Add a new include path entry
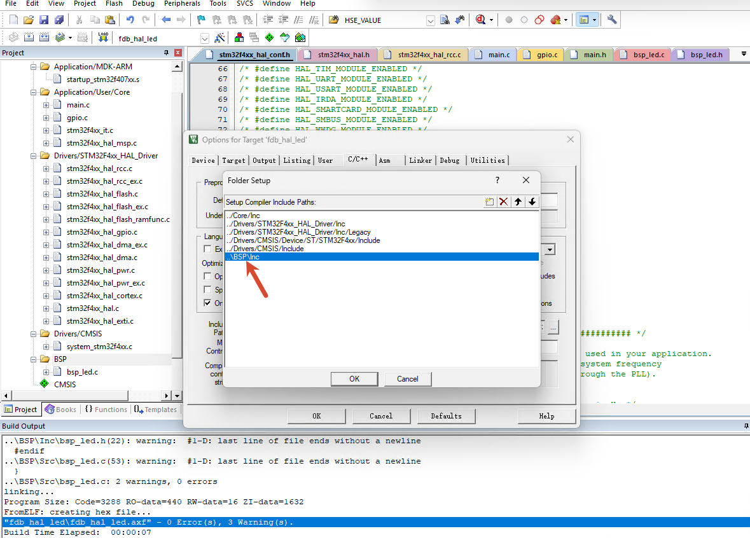This screenshot has width=750, height=538. click(489, 202)
